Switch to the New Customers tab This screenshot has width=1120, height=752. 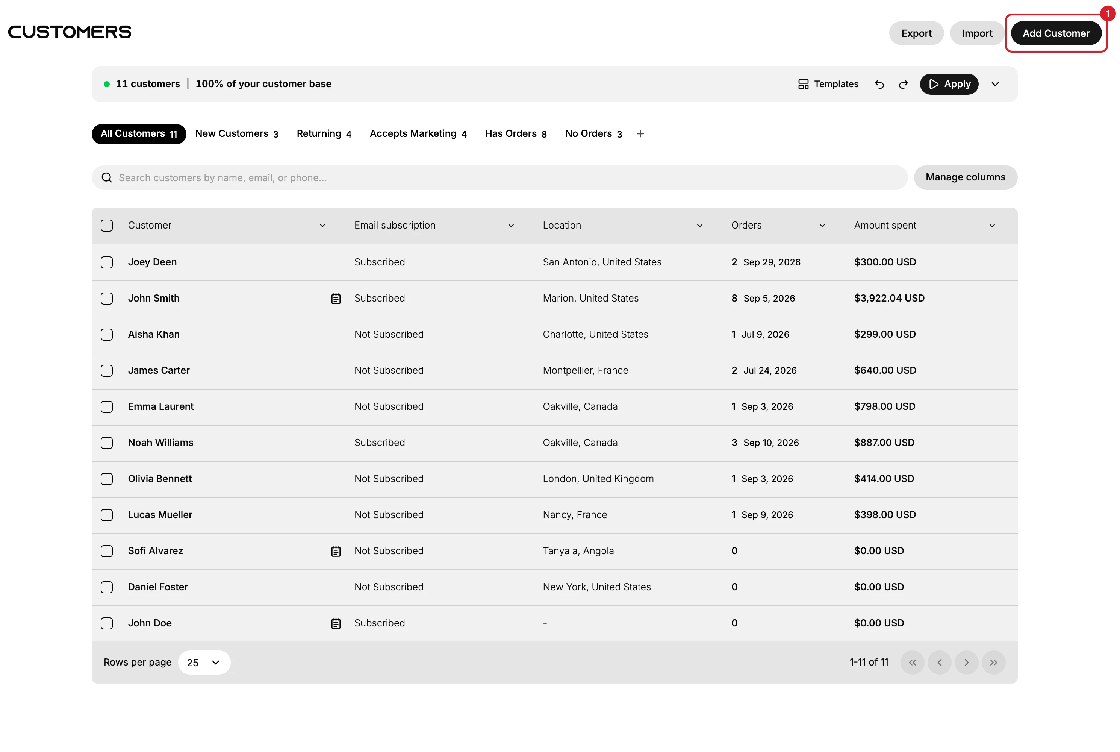tap(237, 134)
